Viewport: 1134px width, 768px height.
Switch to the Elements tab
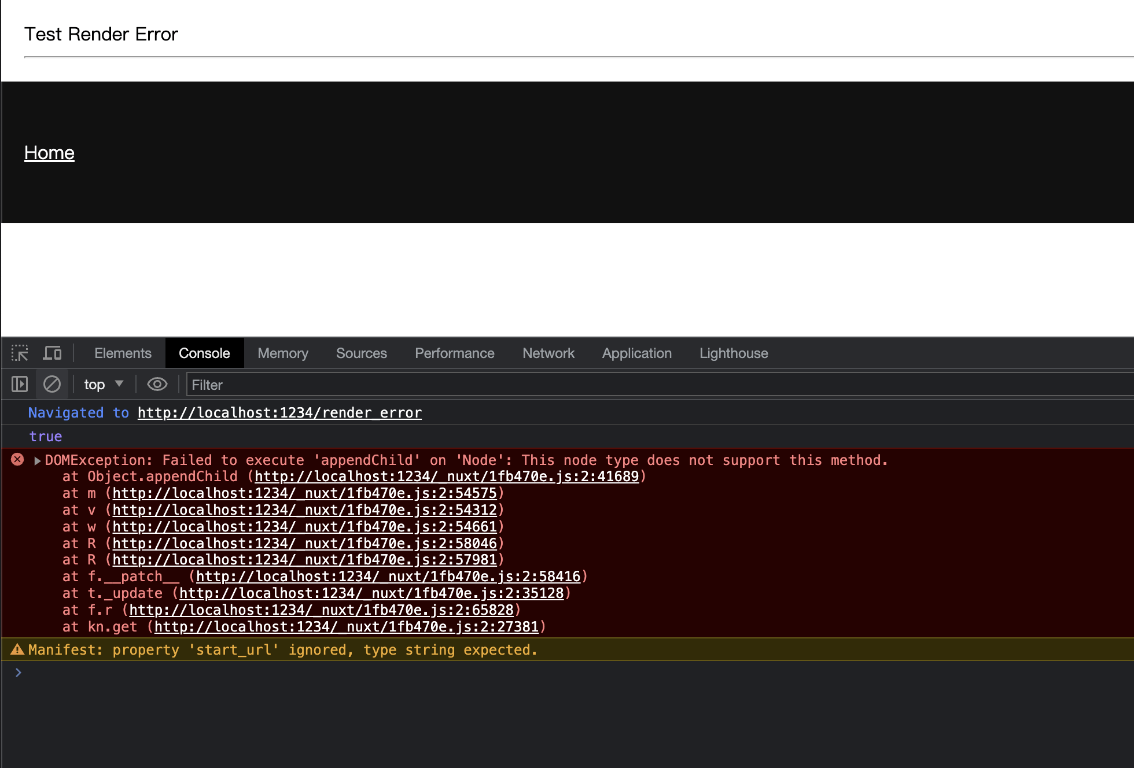123,353
